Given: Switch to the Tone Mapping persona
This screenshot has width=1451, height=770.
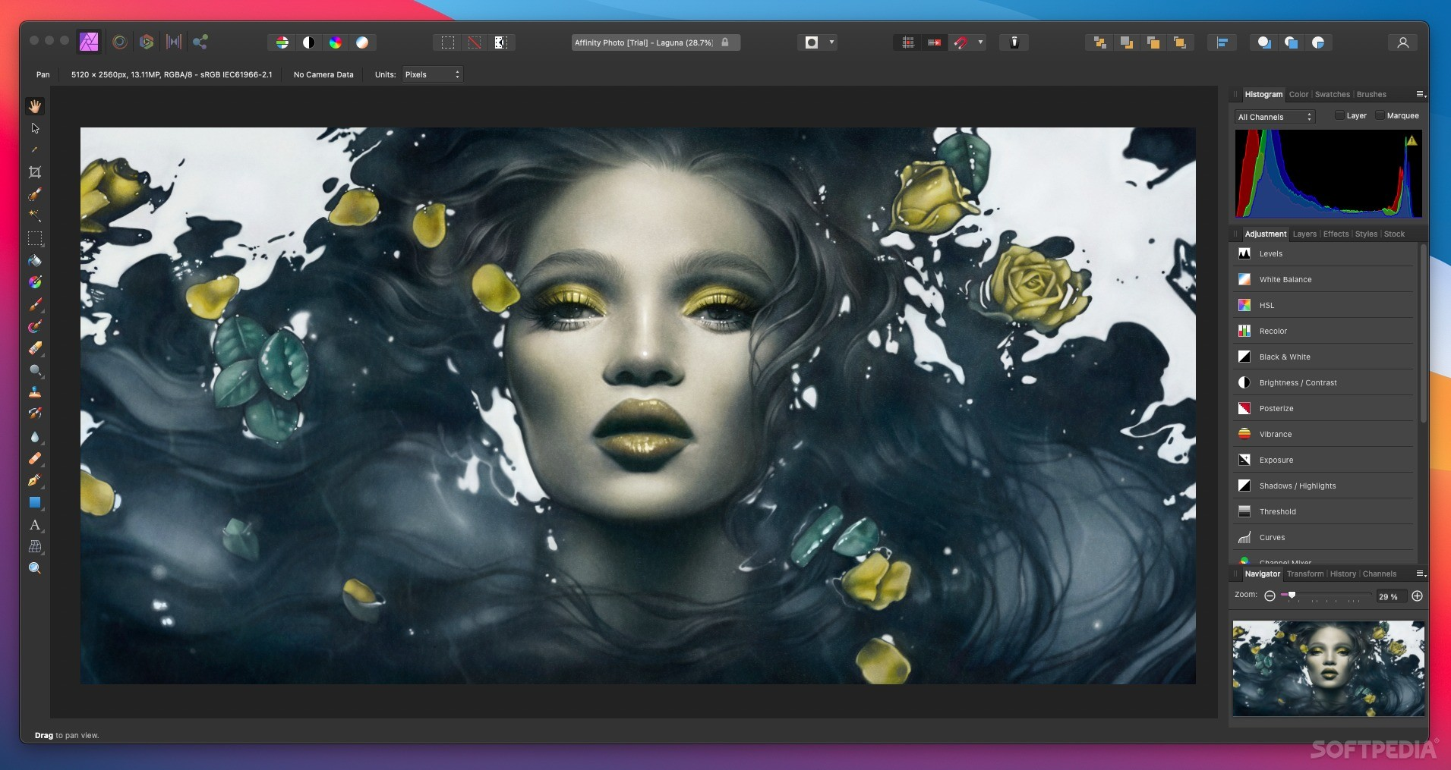Looking at the screenshot, I should (x=174, y=42).
